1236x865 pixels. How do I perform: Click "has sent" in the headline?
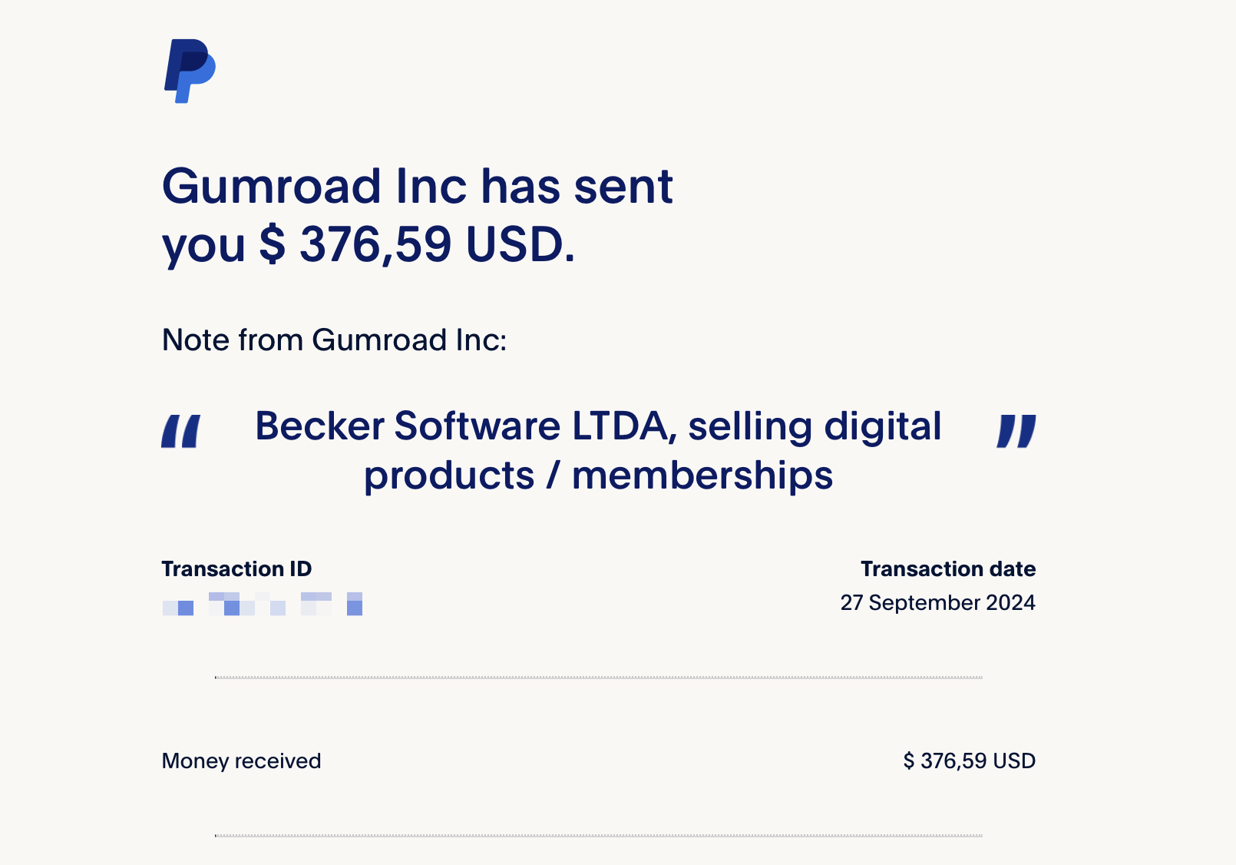click(x=577, y=187)
